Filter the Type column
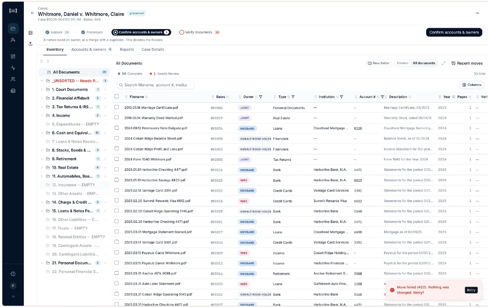This screenshot has height=307, width=489. point(293,97)
